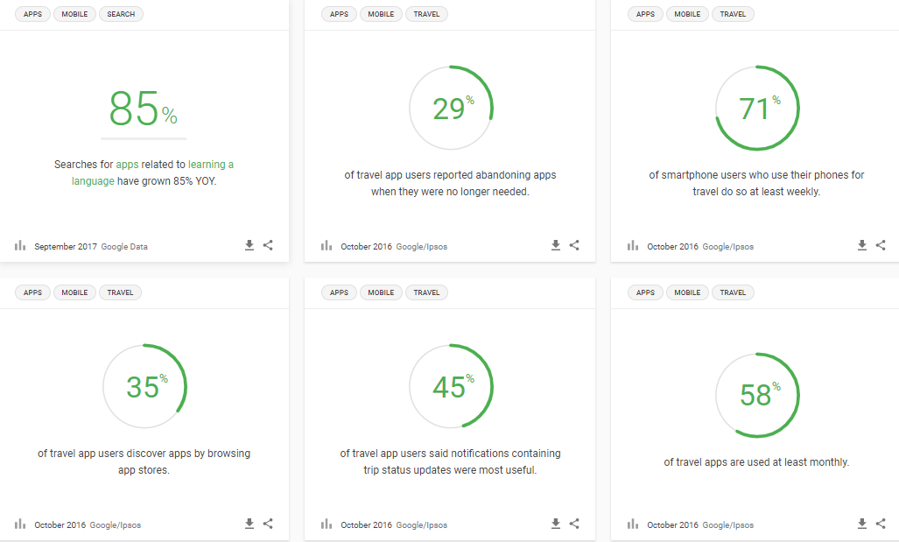899x542 pixels.
Task: Filter by MOBILE tag on the 45% card
Action: pyautogui.click(x=381, y=292)
